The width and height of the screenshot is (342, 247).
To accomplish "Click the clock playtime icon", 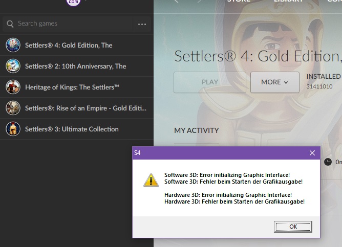I will tap(328, 162).
